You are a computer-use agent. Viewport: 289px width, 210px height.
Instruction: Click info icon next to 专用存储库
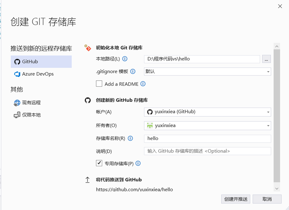pos(138,163)
